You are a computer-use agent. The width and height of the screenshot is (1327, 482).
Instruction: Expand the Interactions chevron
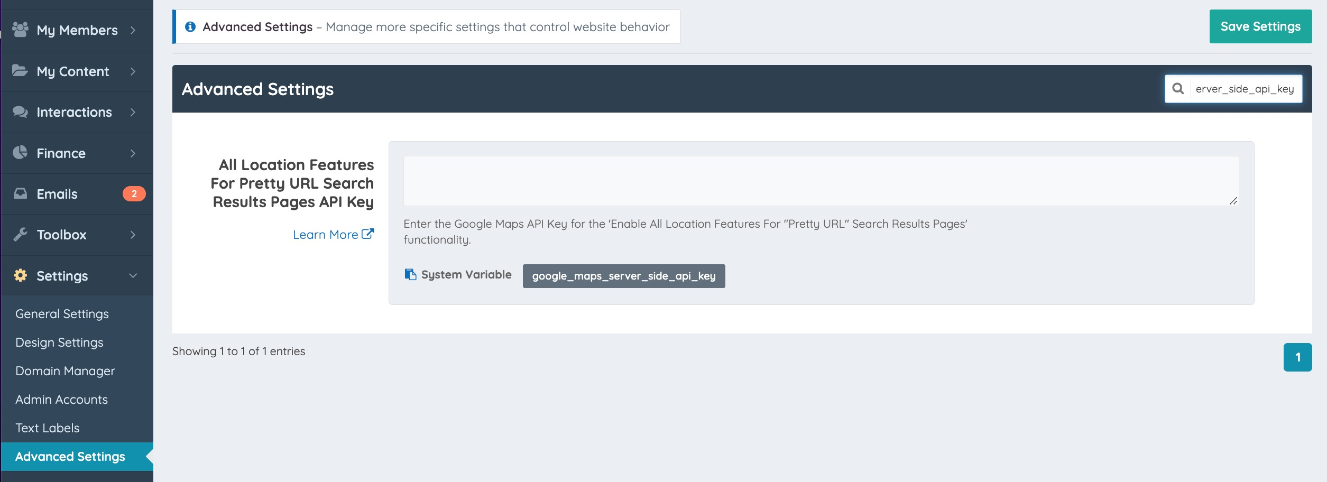(133, 112)
